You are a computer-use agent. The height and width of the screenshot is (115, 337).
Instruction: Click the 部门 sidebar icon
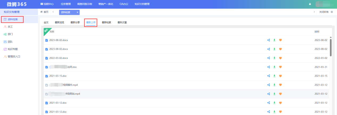5,34
